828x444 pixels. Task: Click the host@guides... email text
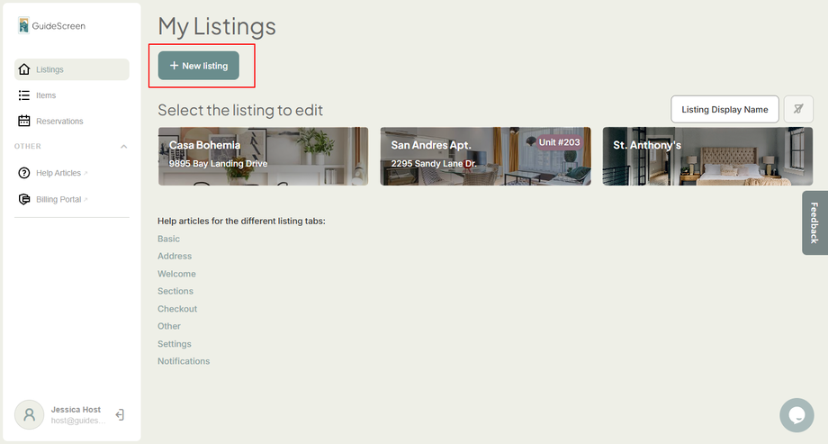coord(78,421)
